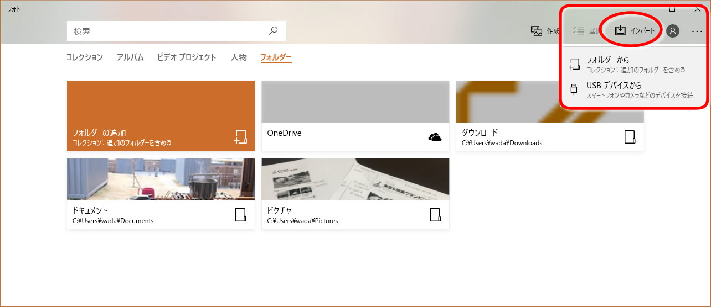This screenshot has width=711, height=307.
Task: Click the folder icon on ピクチャ tile
Action: tap(435, 215)
